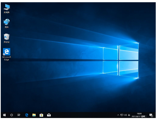This screenshot has width=157, height=120.
Task: Click Show Desktop at taskbar edge
Action: click(155, 115)
